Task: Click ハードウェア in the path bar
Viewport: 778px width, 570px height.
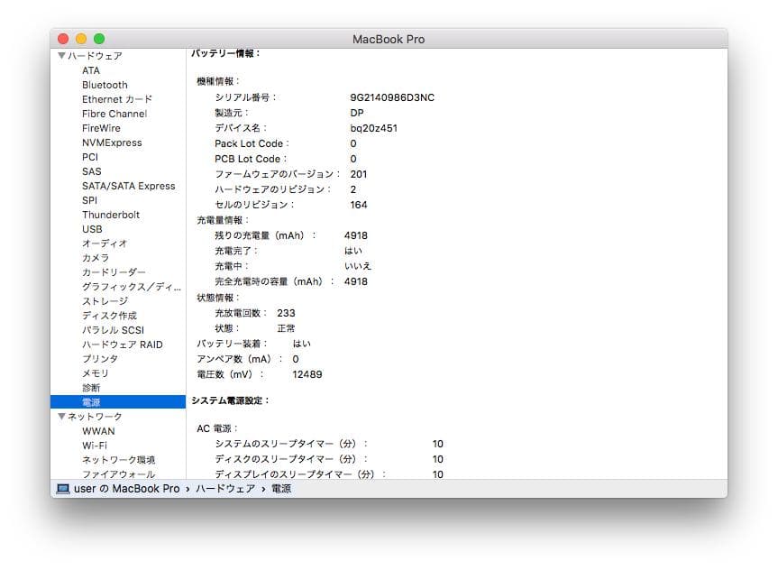Action: pos(225,489)
